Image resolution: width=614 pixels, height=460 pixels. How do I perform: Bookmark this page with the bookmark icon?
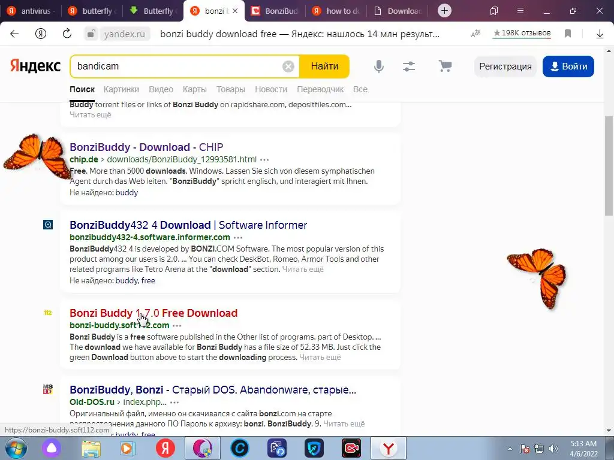click(568, 34)
